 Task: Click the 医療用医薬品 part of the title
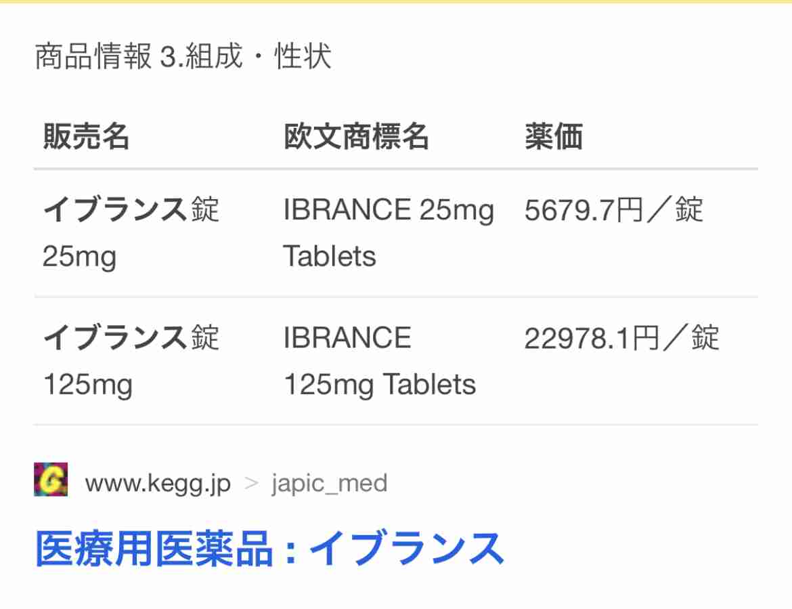[x=154, y=549]
